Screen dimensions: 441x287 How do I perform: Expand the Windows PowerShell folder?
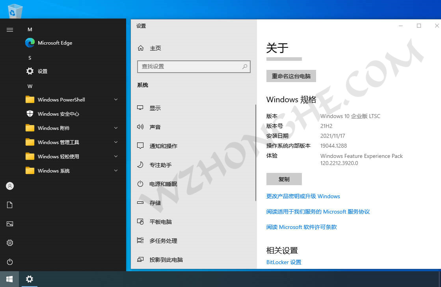(x=61, y=99)
